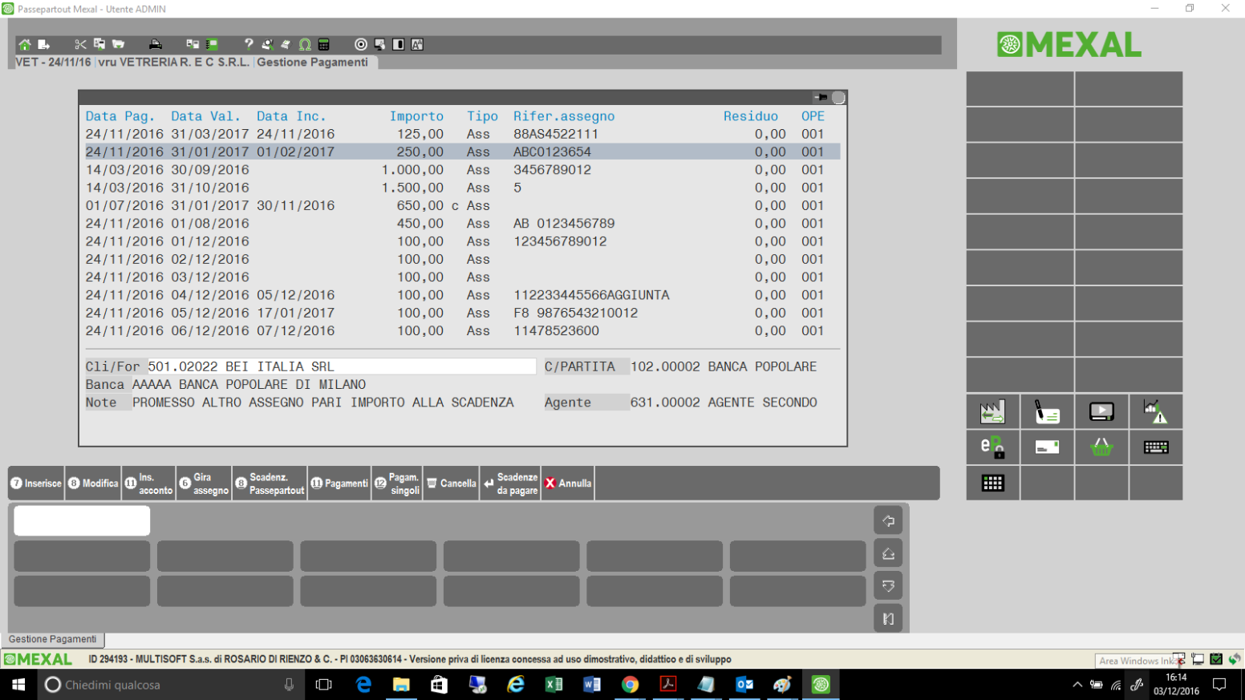Viewport: 1245px width, 700px height.
Task: Open the green Omega symbol tool
Action: coord(305,45)
